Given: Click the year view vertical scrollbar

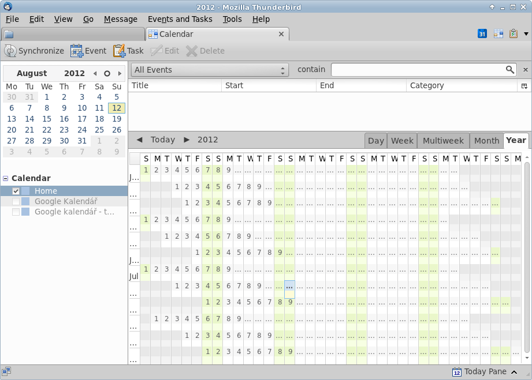Looking at the screenshot, I should 527,257.
